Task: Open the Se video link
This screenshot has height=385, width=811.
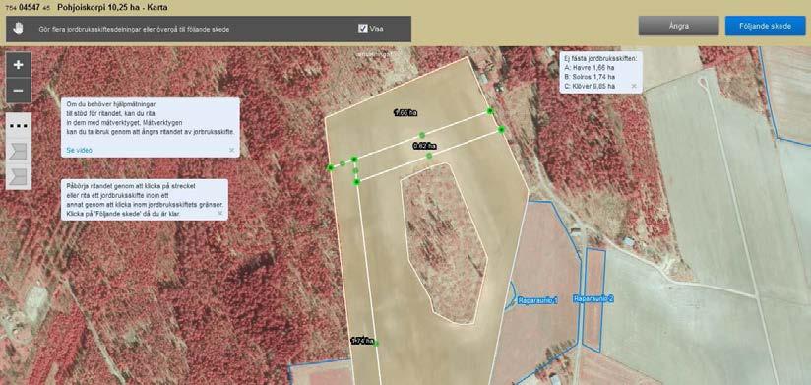Action: (x=79, y=150)
